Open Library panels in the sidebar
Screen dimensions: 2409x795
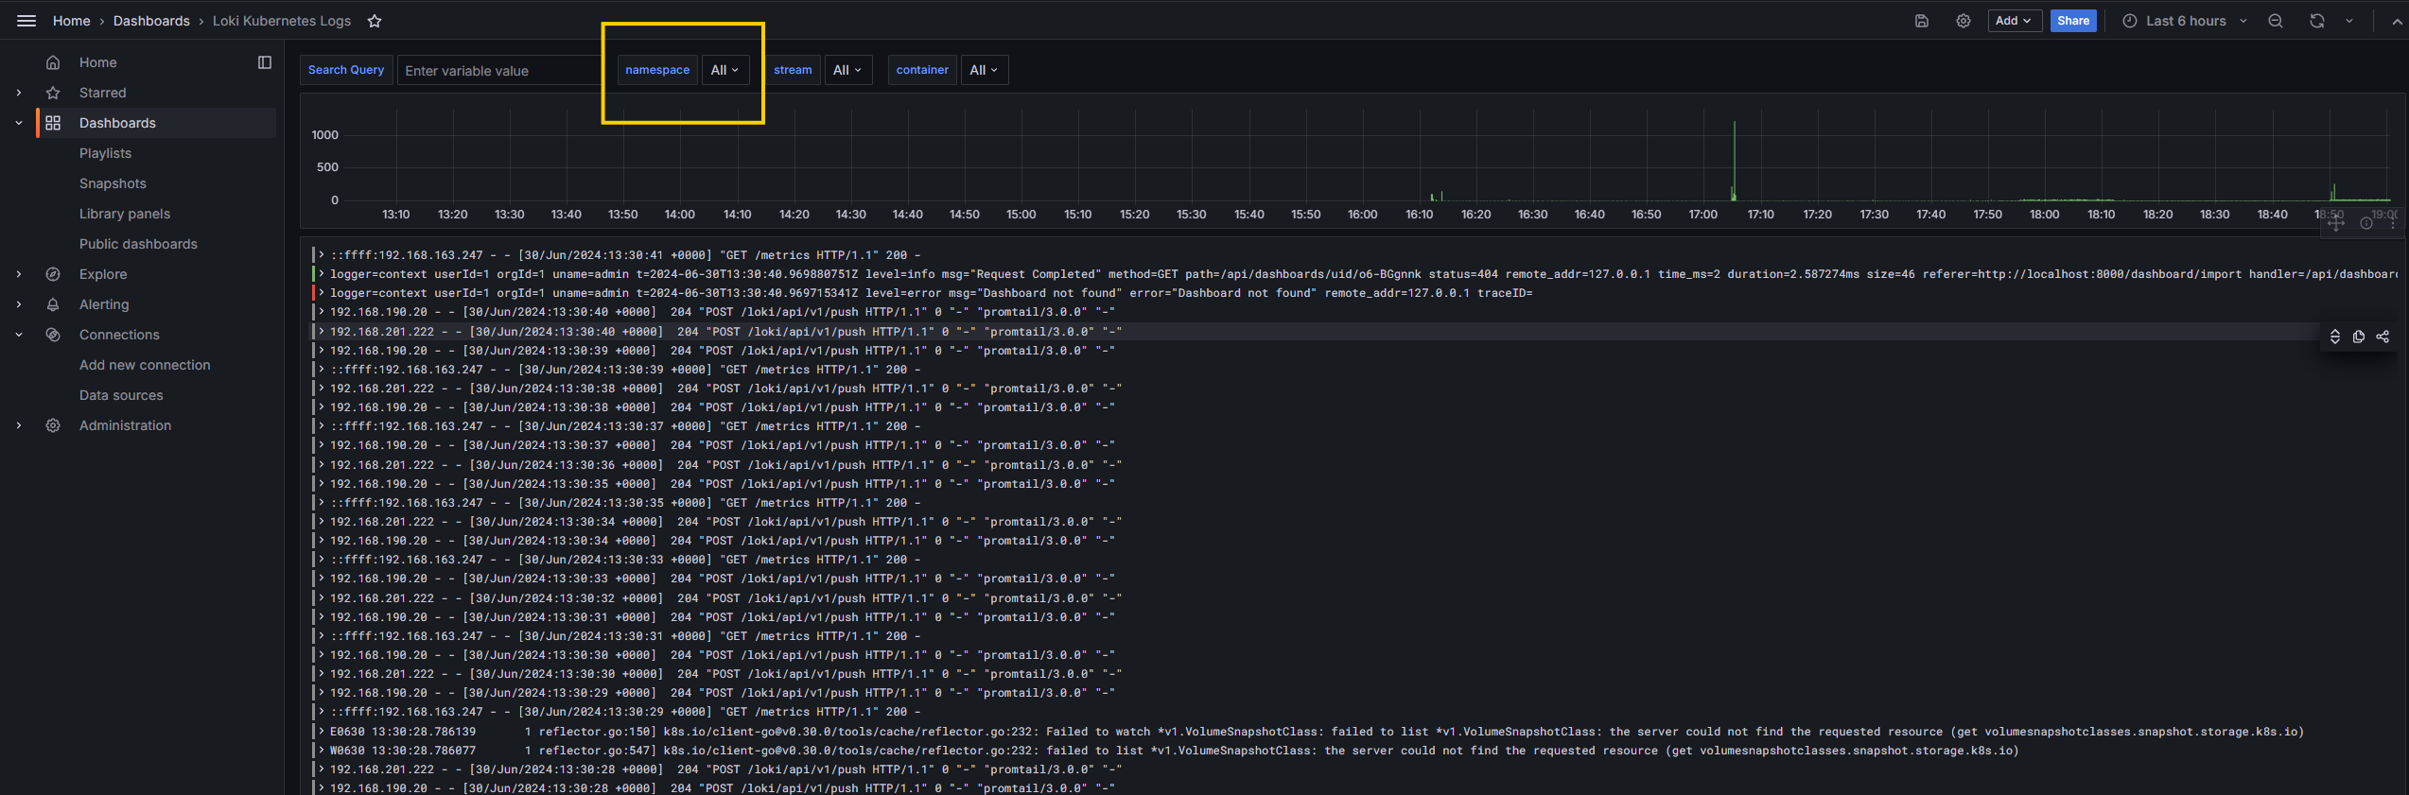click(125, 214)
